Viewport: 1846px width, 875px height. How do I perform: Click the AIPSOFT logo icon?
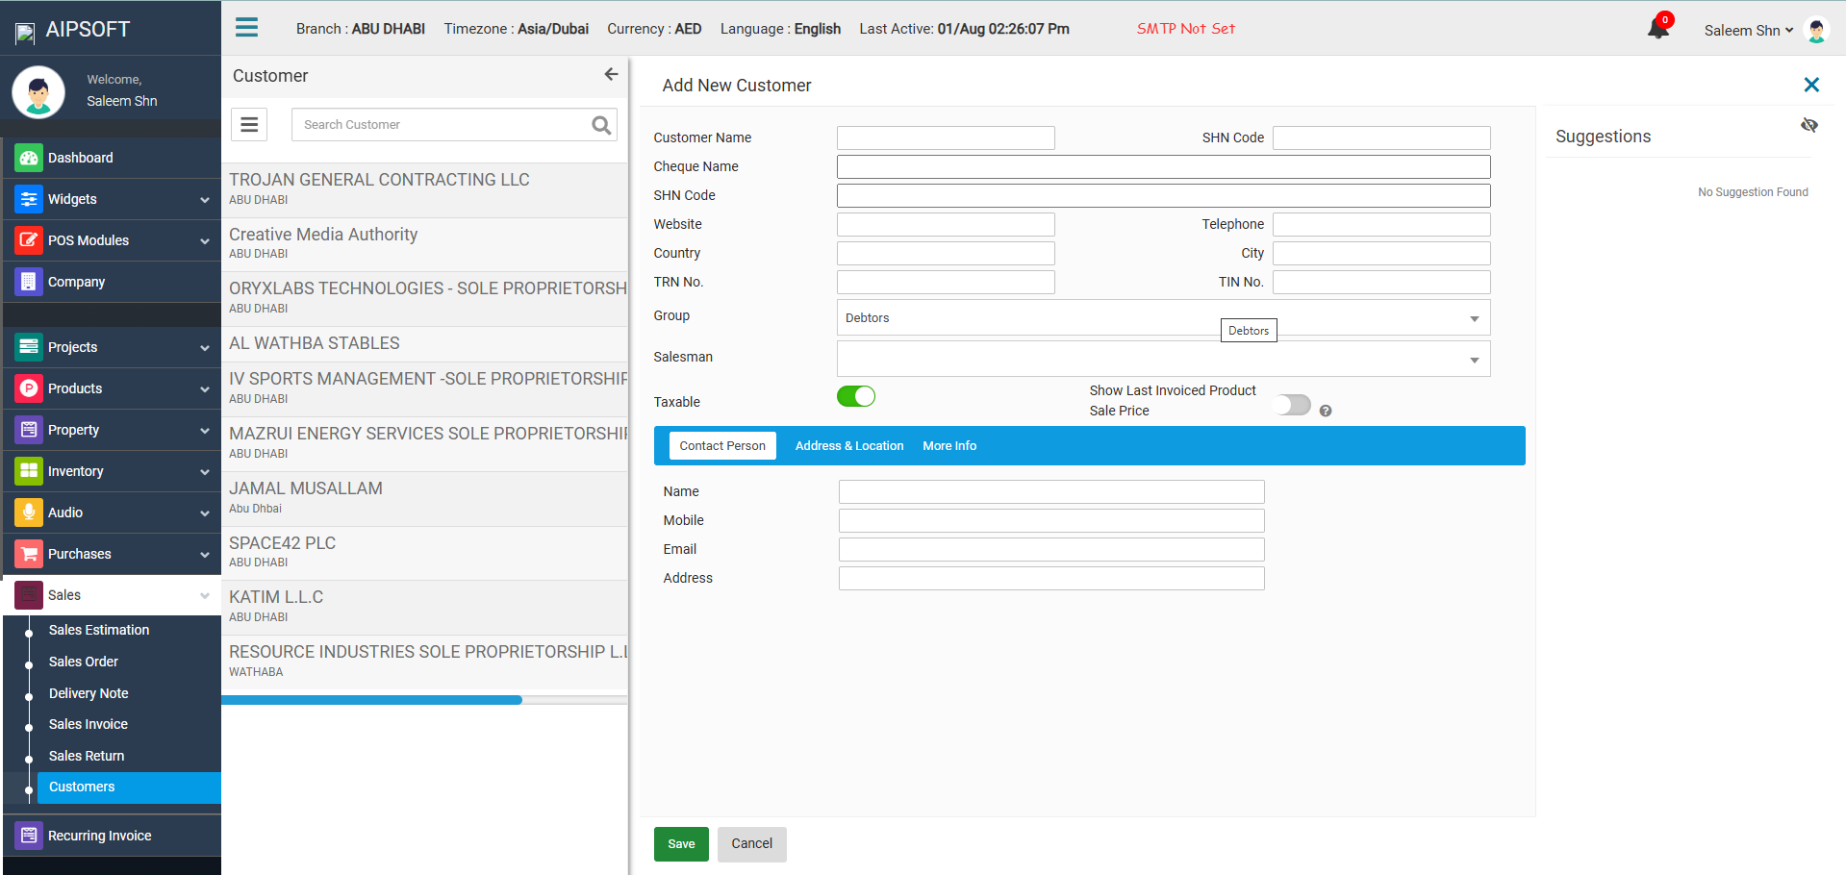[25, 34]
